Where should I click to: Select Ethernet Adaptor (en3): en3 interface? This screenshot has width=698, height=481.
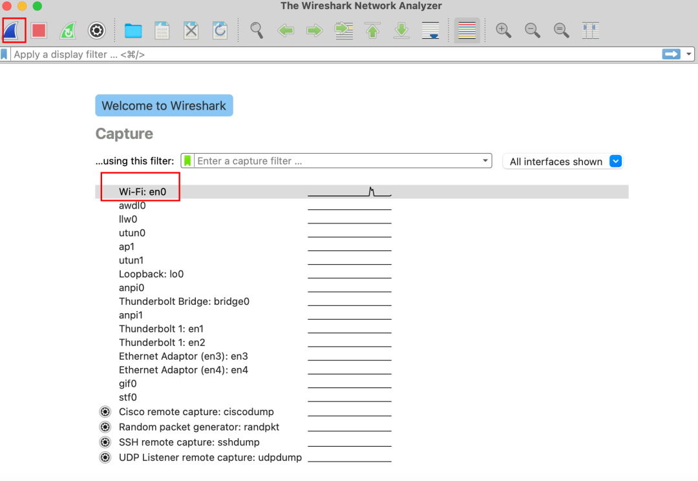tap(183, 356)
